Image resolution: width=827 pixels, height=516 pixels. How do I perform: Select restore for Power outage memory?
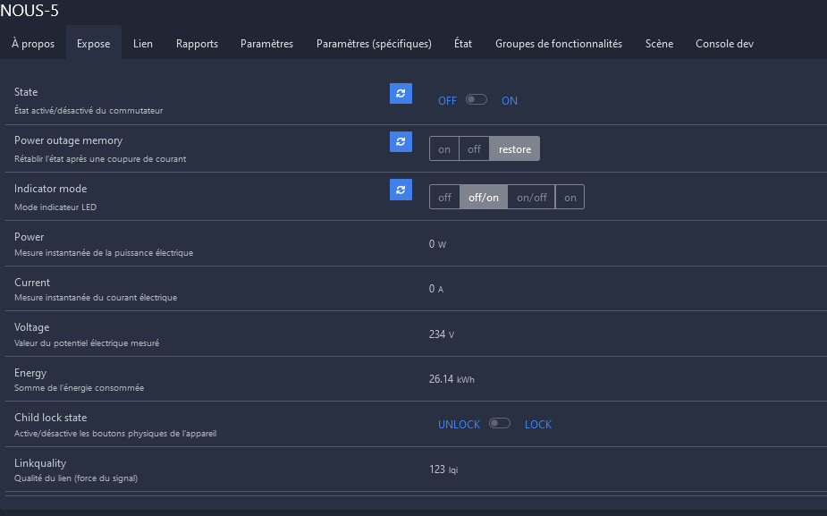pyautogui.click(x=515, y=149)
